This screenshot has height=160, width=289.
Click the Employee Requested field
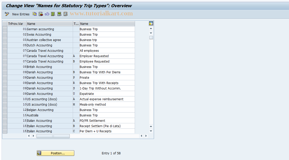[107, 62]
